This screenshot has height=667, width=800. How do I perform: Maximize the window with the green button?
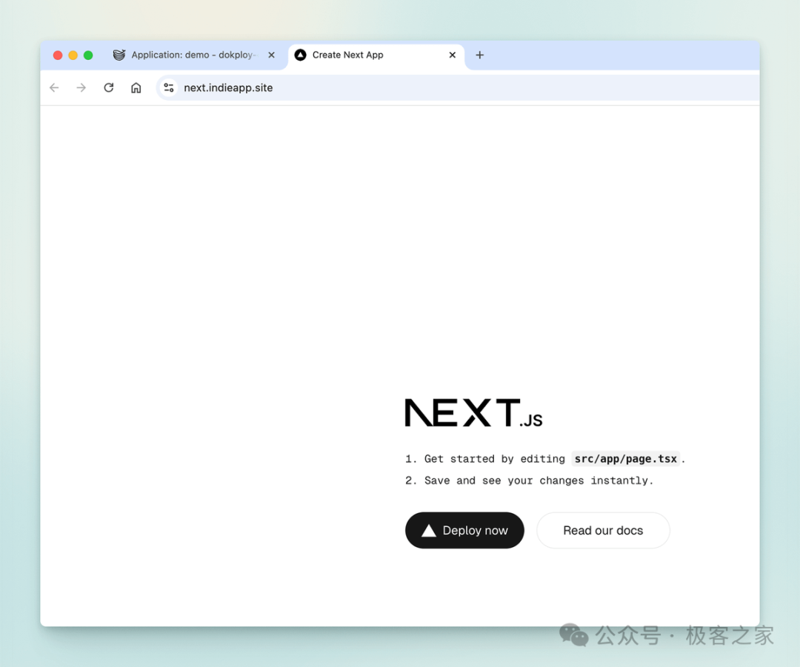[x=88, y=55]
